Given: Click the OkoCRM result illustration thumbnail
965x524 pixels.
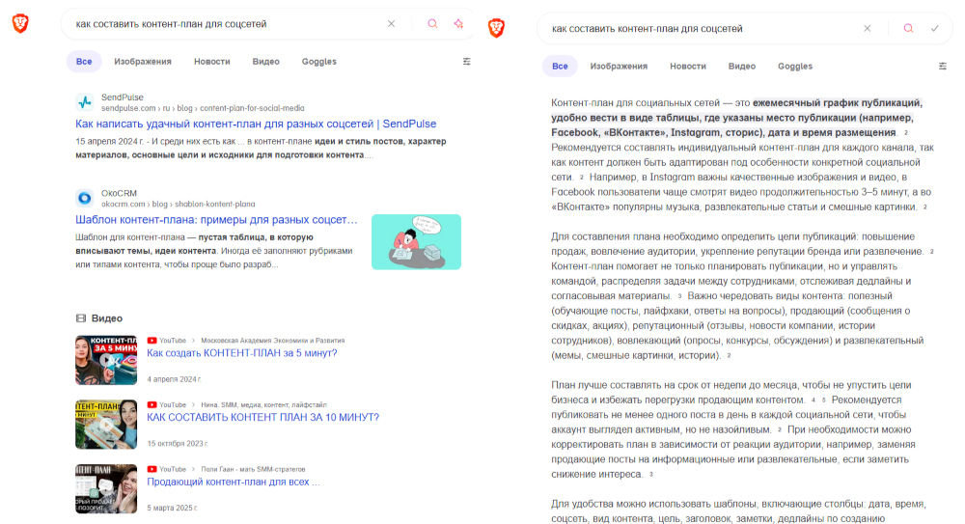Looking at the screenshot, I should [416, 242].
